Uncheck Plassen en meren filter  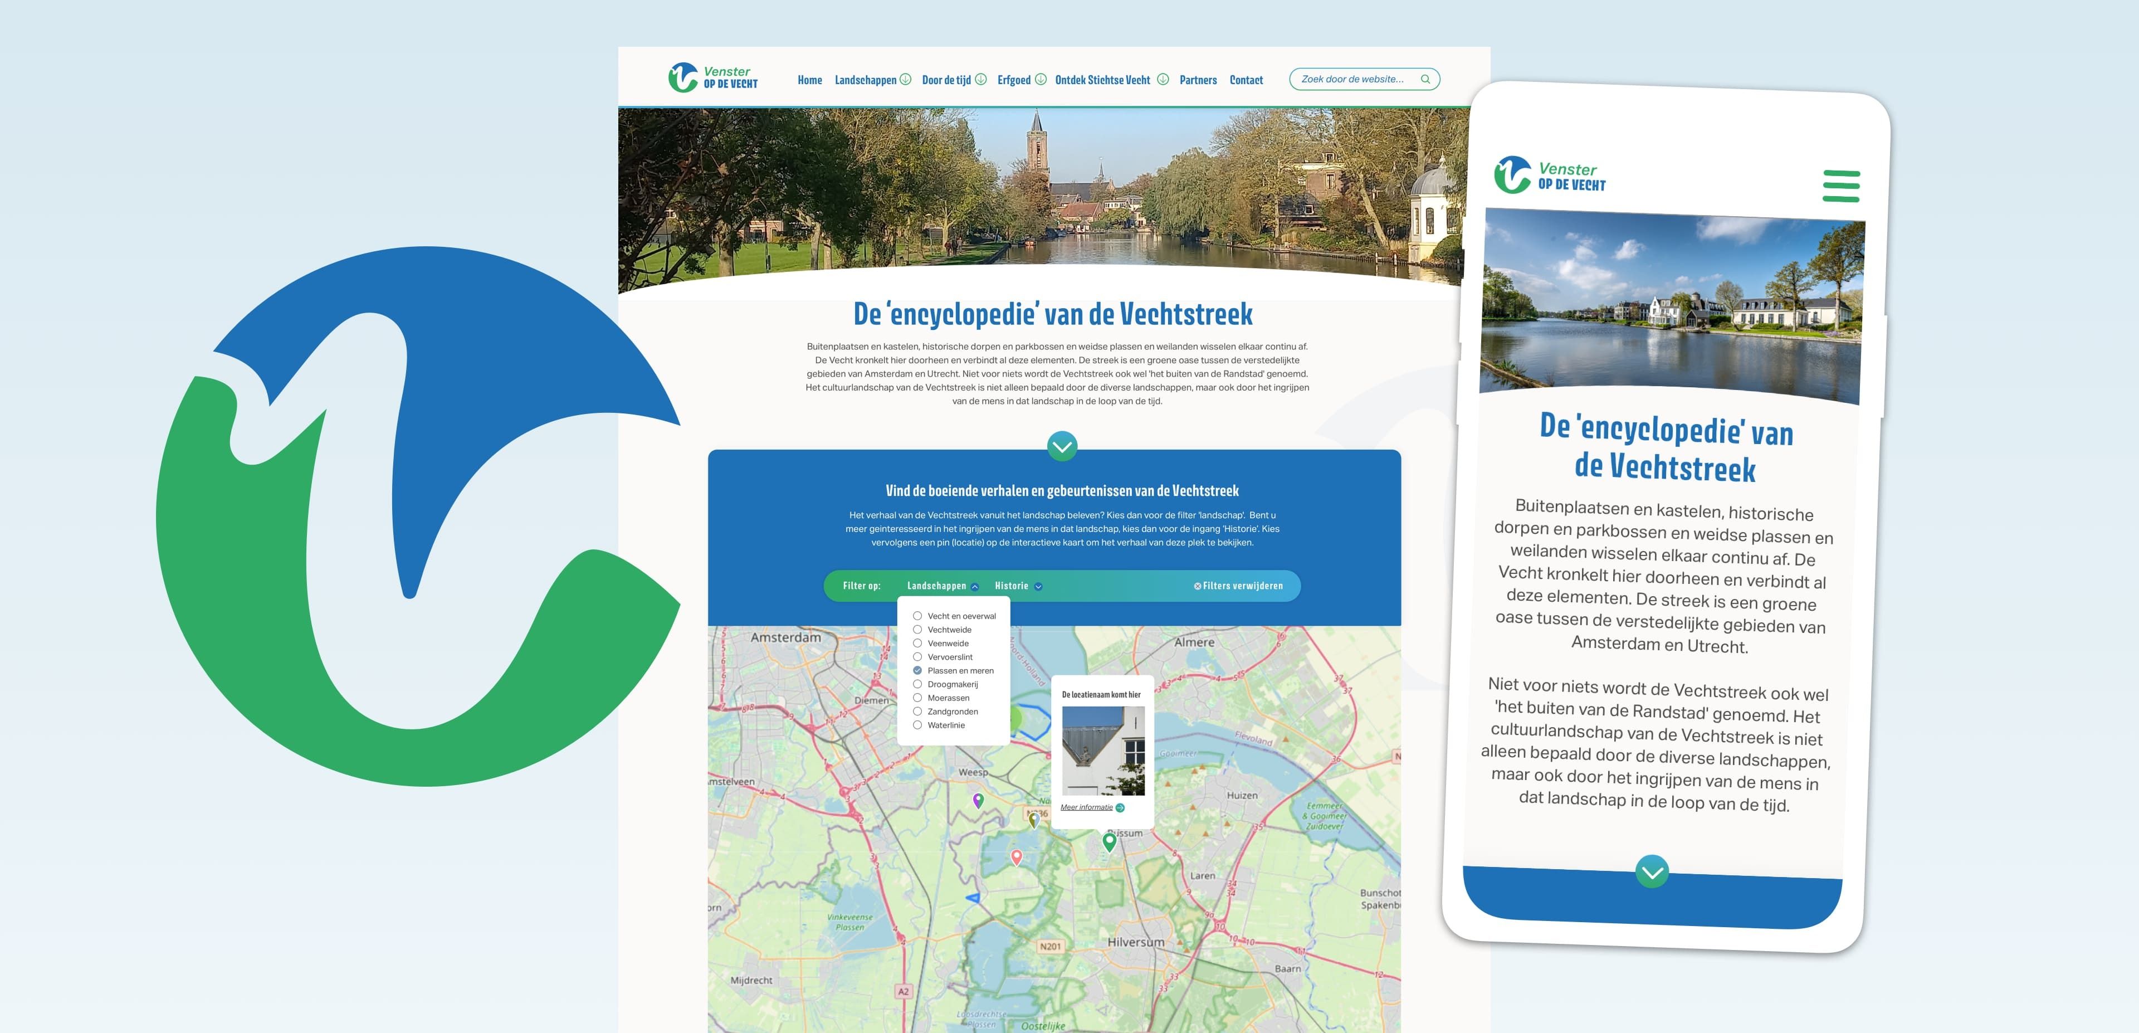pyautogui.click(x=917, y=670)
